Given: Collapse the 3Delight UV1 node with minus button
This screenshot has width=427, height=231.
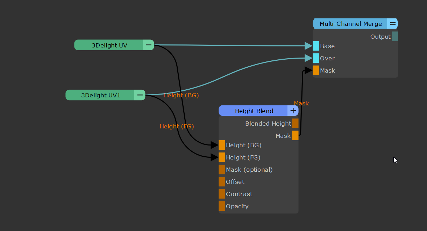Looking at the screenshot, I should [x=140, y=95].
